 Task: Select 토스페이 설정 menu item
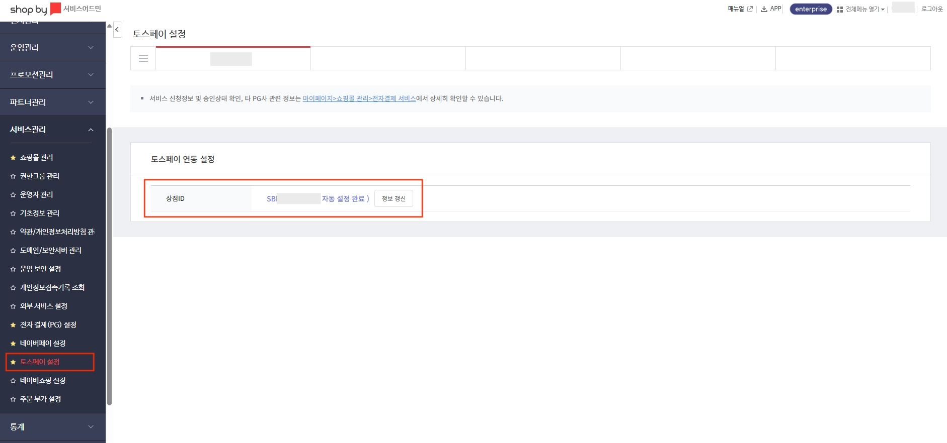click(x=40, y=362)
